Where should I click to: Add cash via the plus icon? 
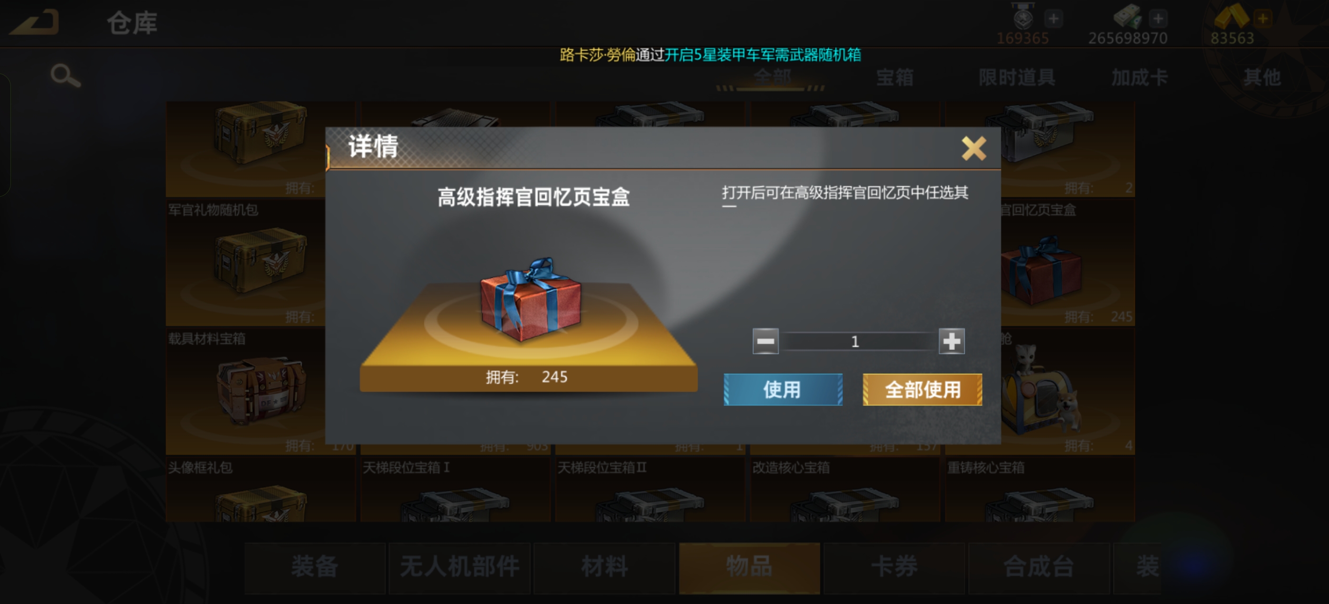pos(1158,19)
